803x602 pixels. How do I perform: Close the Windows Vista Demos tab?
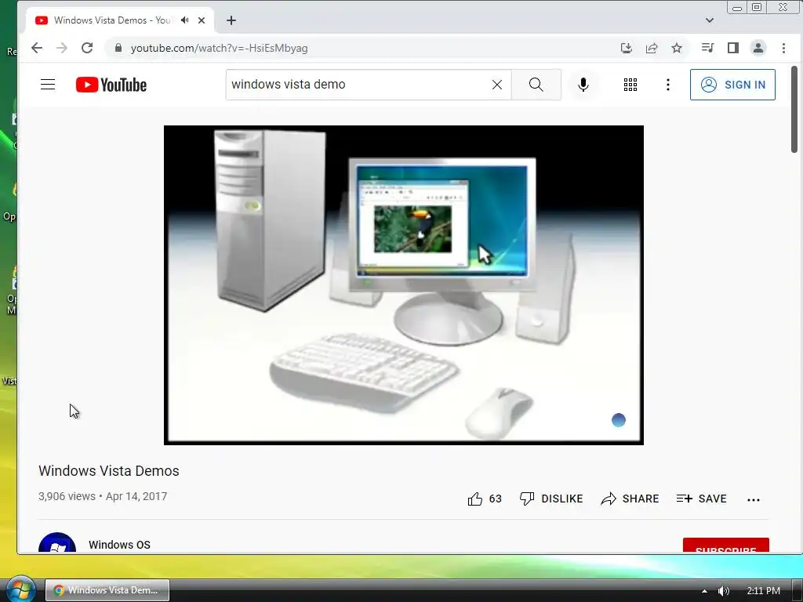(202, 20)
